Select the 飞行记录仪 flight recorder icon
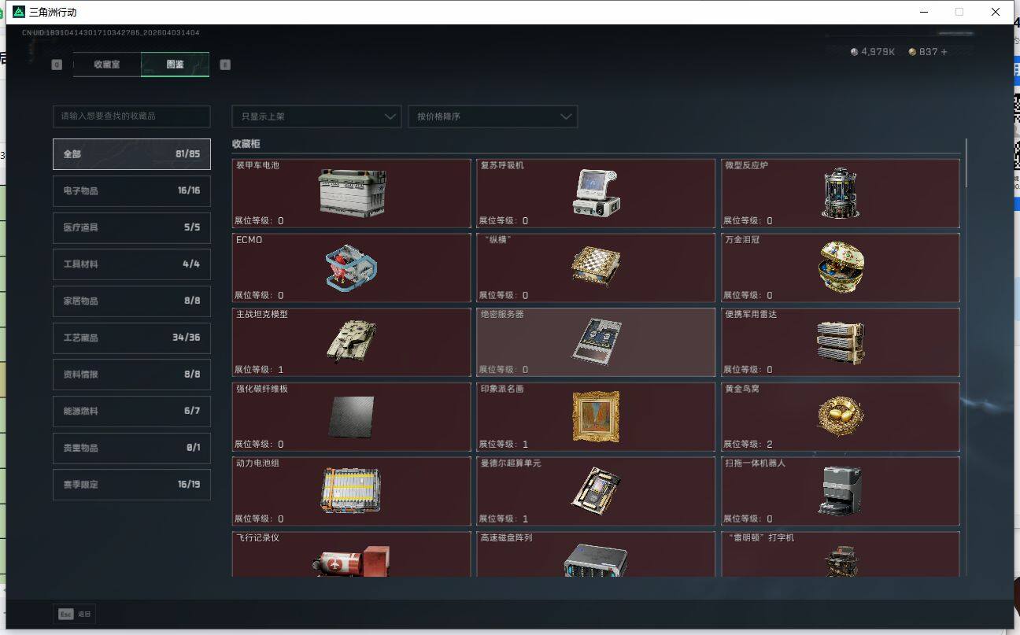Screen dimensions: 1020x635 click(352, 561)
